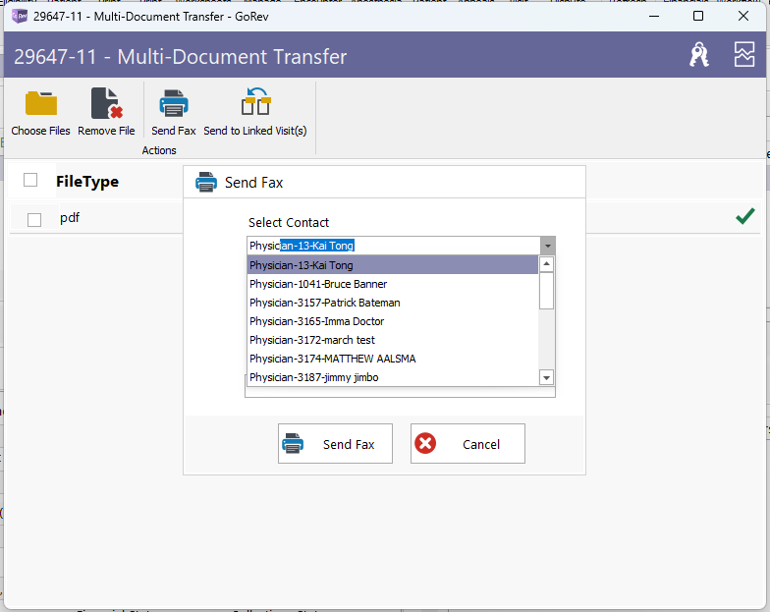The width and height of the screenshot is (770, 612).
Task: Click the green checkmark in pdf row
Action: point(745,217)
